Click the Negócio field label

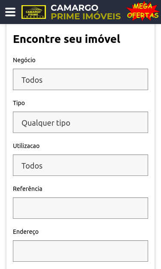pos(24,60)
